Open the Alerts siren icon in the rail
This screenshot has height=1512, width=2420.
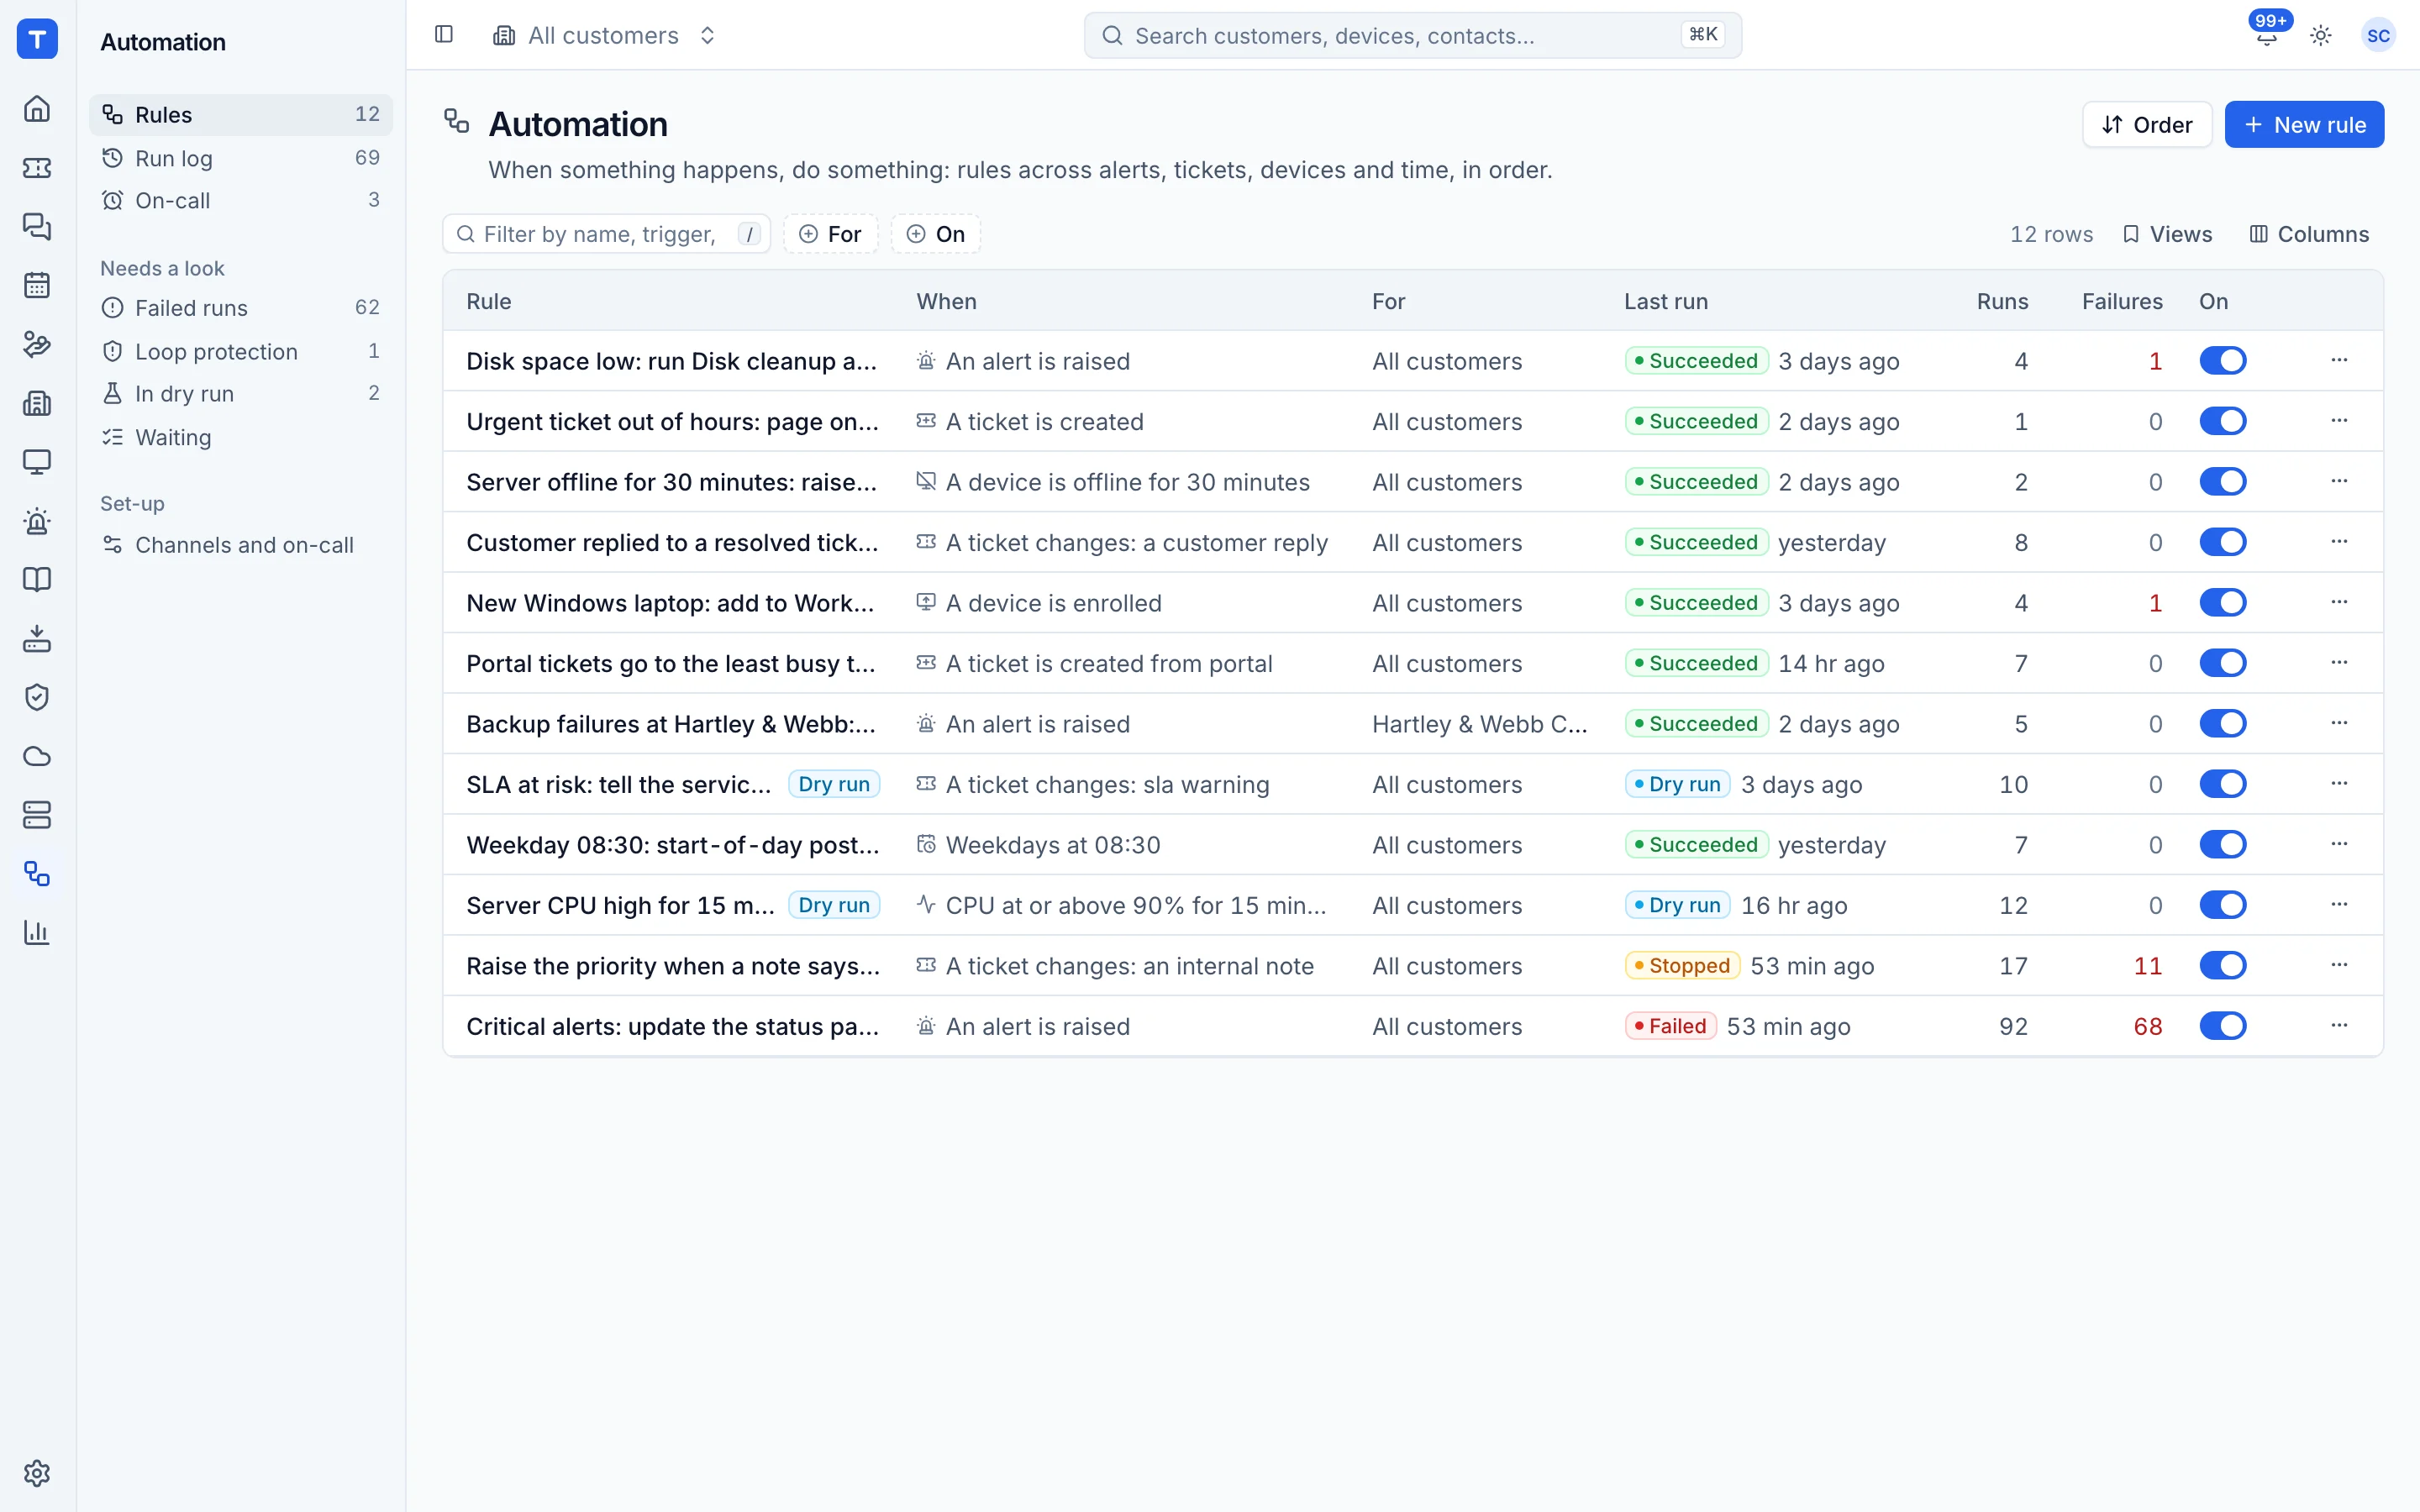pos(37,521)
